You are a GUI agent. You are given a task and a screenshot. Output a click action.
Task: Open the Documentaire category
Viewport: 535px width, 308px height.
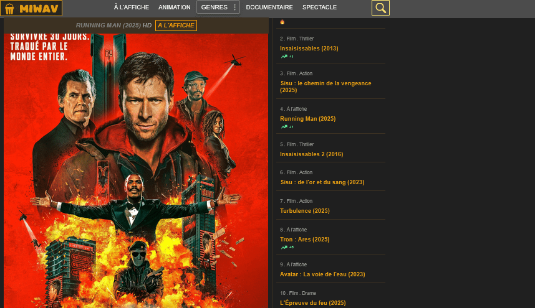click(269, 7)
